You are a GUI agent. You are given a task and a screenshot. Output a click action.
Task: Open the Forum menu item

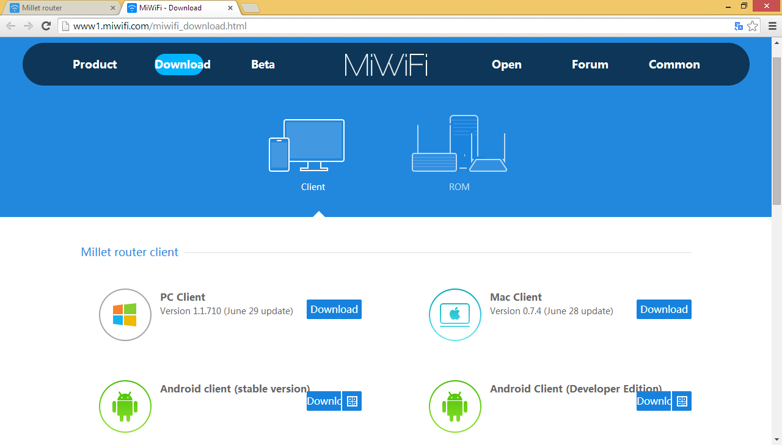pos(590,64)
